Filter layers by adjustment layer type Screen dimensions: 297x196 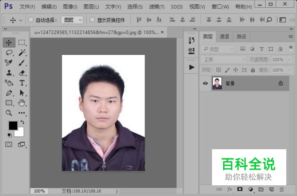click(252, 49)
